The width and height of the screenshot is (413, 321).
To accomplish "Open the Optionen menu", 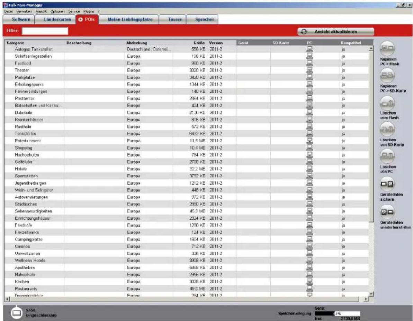I will 57,11.
